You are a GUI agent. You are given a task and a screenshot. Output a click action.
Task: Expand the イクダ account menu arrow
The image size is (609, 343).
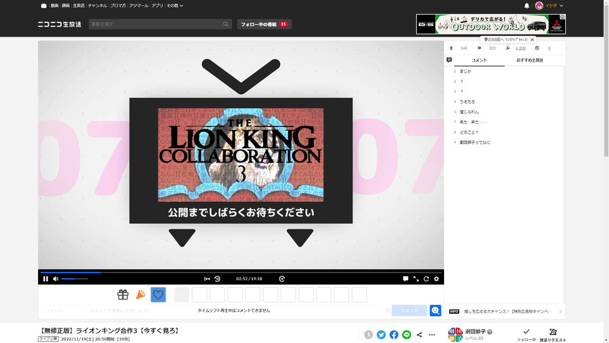(561, 6)
